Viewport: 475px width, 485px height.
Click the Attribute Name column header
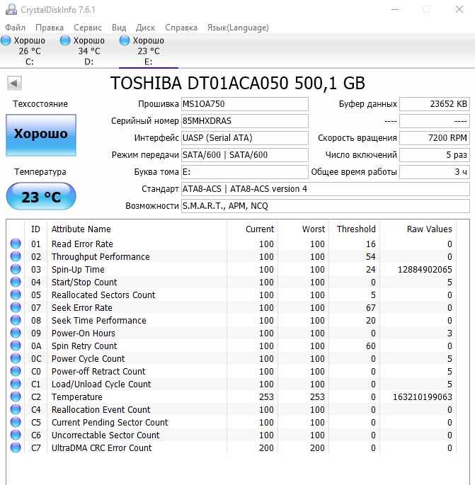137,229
